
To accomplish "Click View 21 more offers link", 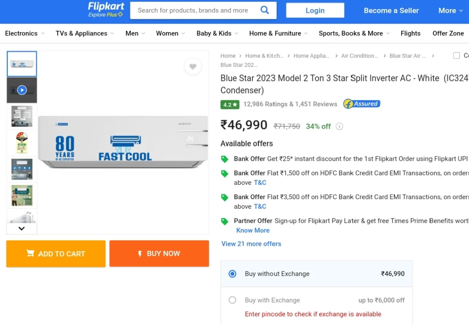I will [251, 244].
